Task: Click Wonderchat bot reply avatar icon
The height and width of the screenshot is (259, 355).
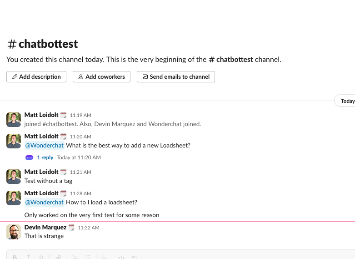Action: pyautogui.click(x=30, y=157)
